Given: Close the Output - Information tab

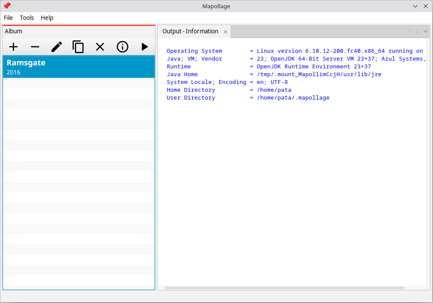Looking at the screenshot, I should tap(225, 32).
